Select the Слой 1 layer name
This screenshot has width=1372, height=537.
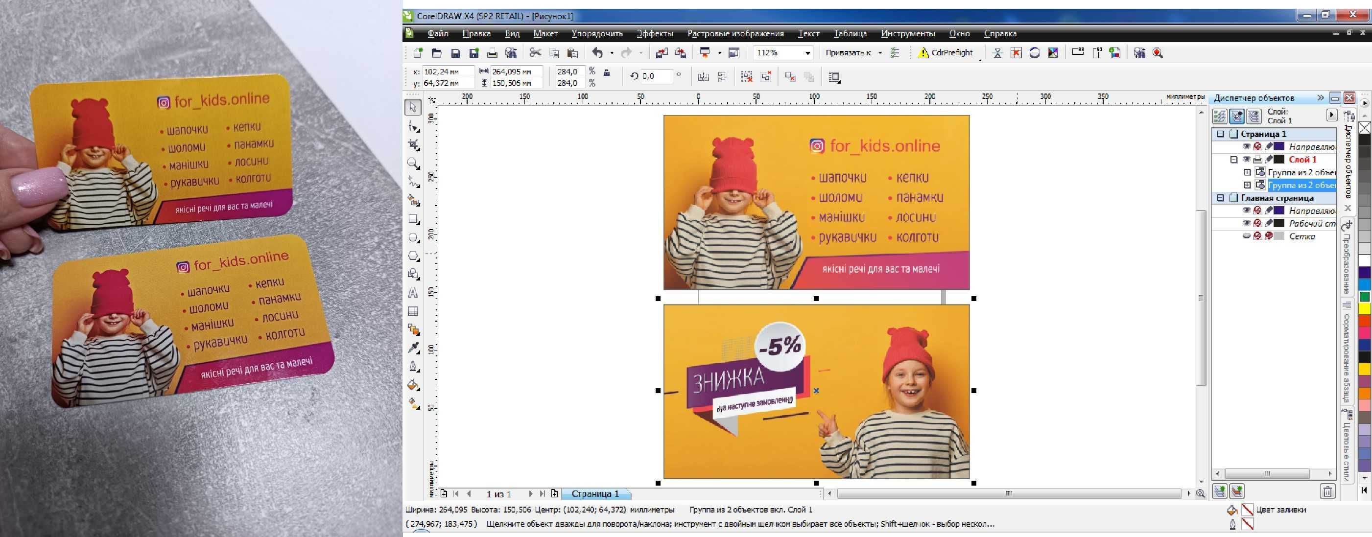(1302, 159)
